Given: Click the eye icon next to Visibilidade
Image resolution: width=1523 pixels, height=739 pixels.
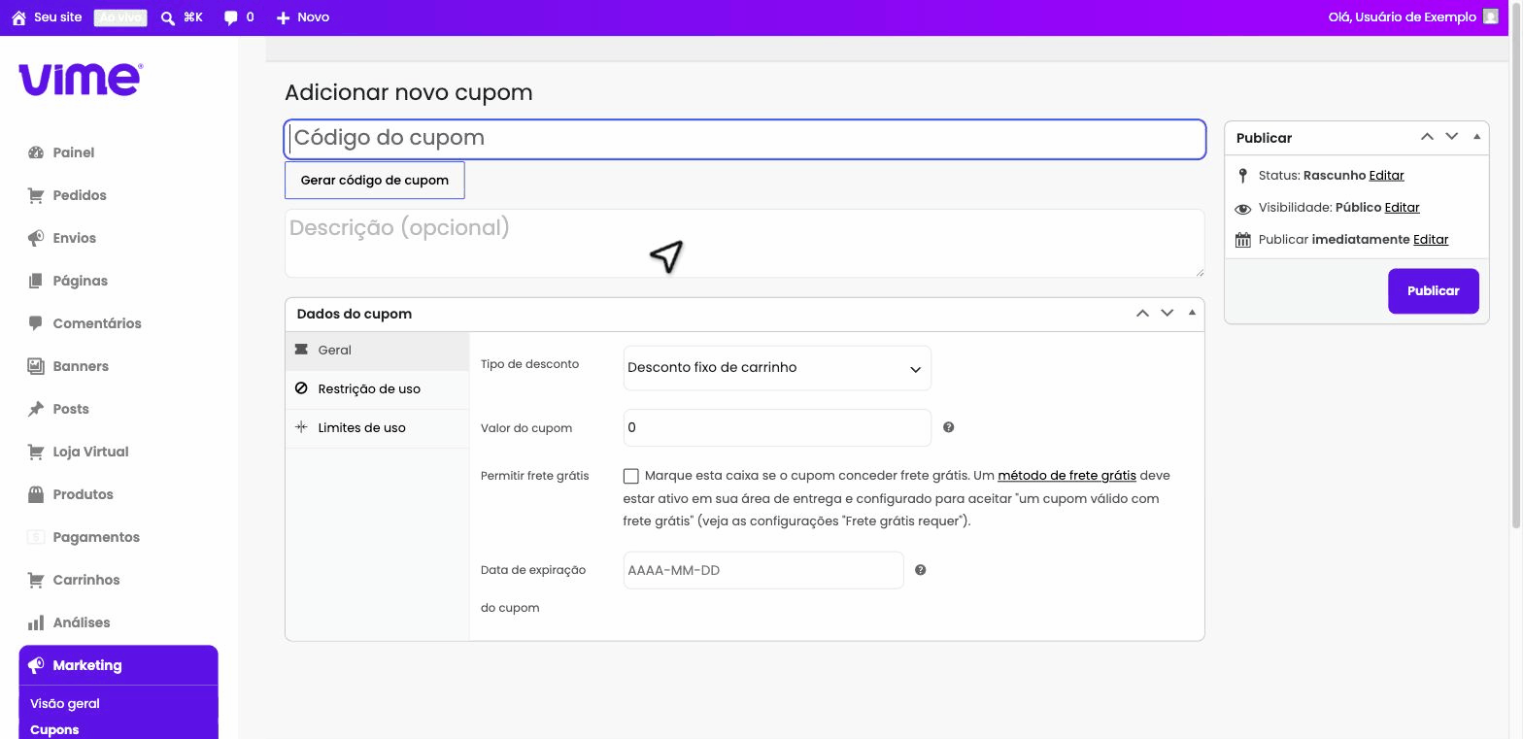Looking at the screenshot, I should coord(1243,208).
